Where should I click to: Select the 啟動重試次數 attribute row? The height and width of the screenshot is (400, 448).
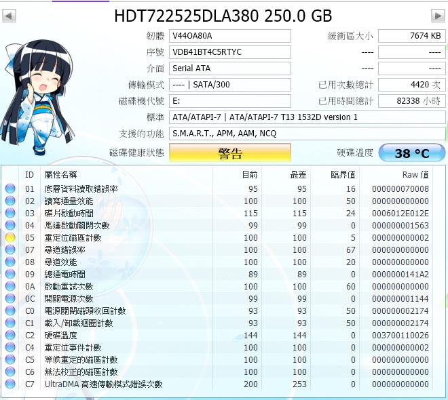pos(217,286)
